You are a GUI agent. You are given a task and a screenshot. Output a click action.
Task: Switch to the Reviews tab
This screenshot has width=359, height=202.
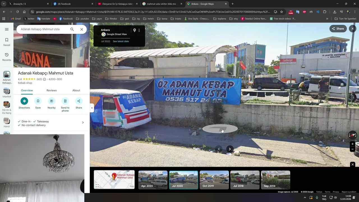coord(52,90)
